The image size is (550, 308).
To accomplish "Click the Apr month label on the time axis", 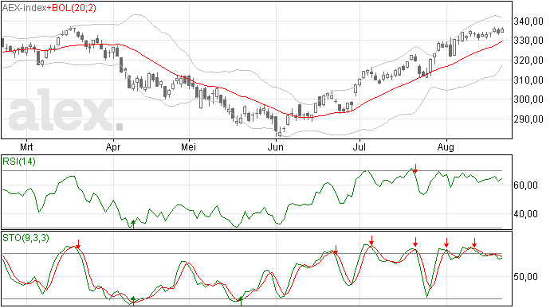I will pos(113,147).
